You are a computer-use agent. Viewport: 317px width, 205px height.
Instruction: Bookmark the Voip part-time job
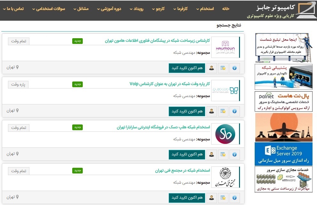coord(223,111)
